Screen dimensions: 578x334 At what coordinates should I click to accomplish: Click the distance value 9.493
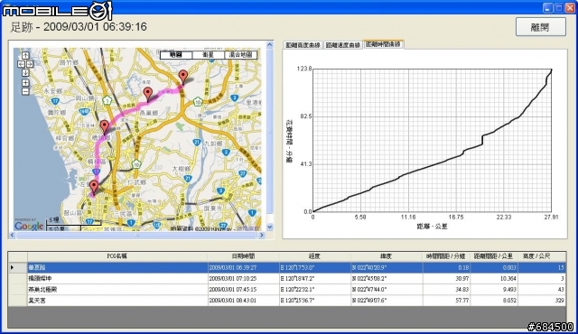[x=494, y=290]
